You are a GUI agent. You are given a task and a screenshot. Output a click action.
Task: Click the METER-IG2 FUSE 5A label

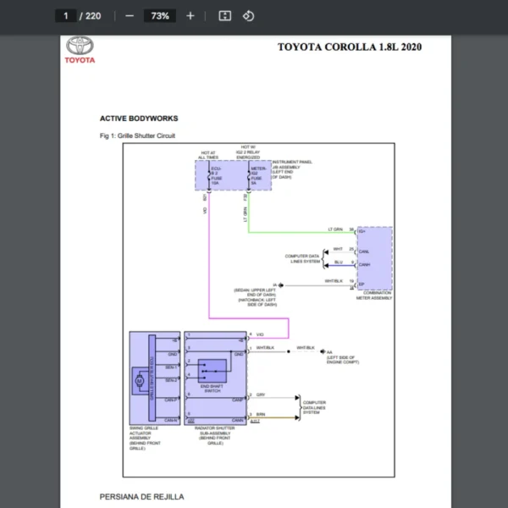tap(258, 176)
